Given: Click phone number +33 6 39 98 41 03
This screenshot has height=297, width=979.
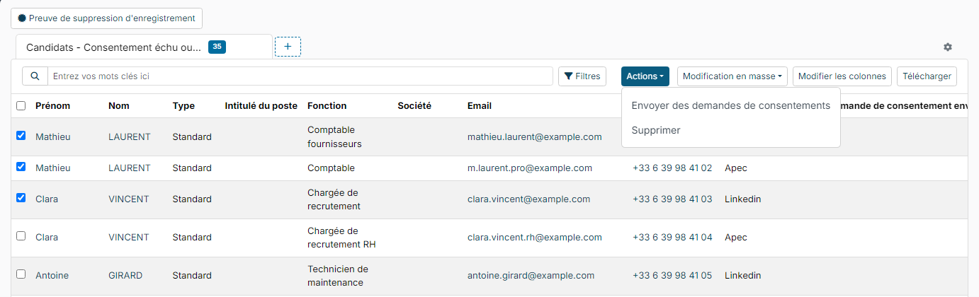Looking at the screenshot, I should 672,199.
